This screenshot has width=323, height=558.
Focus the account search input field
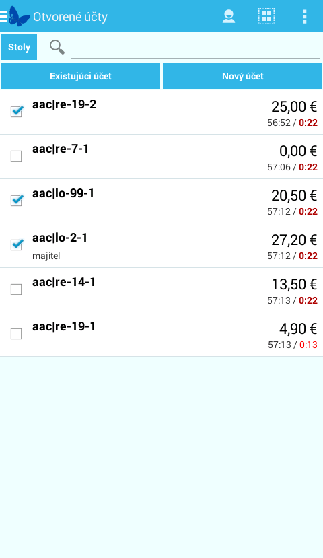(195, 48)
